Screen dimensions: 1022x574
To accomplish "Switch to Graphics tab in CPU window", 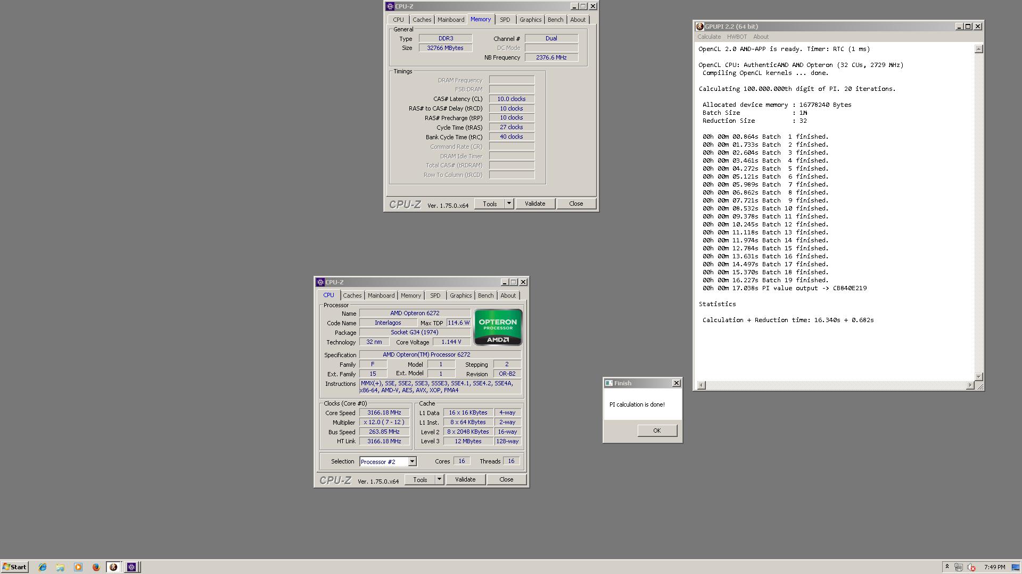I will [460, 296].
